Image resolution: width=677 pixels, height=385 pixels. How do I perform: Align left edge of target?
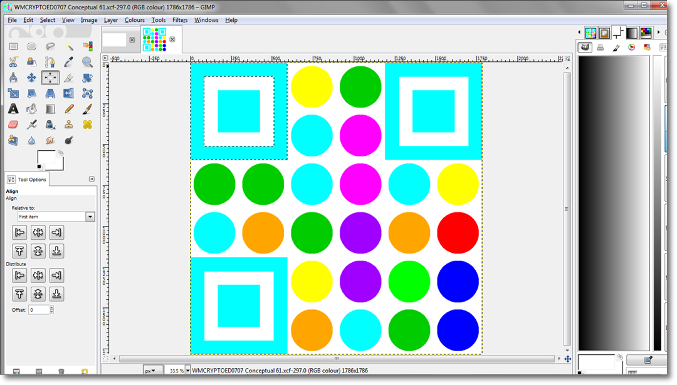[x=19, y=233]
